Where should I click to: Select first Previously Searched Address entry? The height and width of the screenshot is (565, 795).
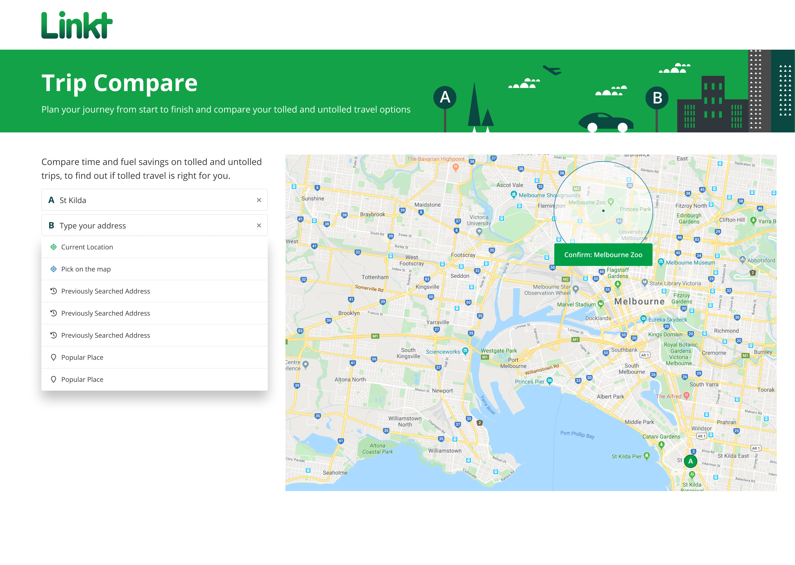tap(154, 291)
